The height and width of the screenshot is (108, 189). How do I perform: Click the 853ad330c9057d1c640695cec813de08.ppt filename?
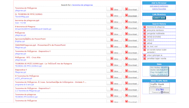tap(33, 29)
